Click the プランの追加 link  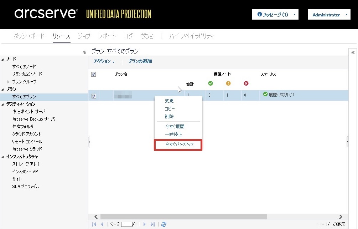[140, 61]
